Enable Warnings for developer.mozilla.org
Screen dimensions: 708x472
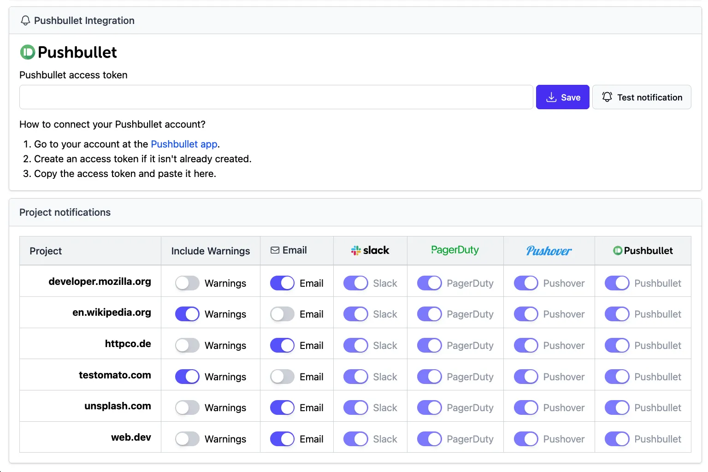click(187, 283)
